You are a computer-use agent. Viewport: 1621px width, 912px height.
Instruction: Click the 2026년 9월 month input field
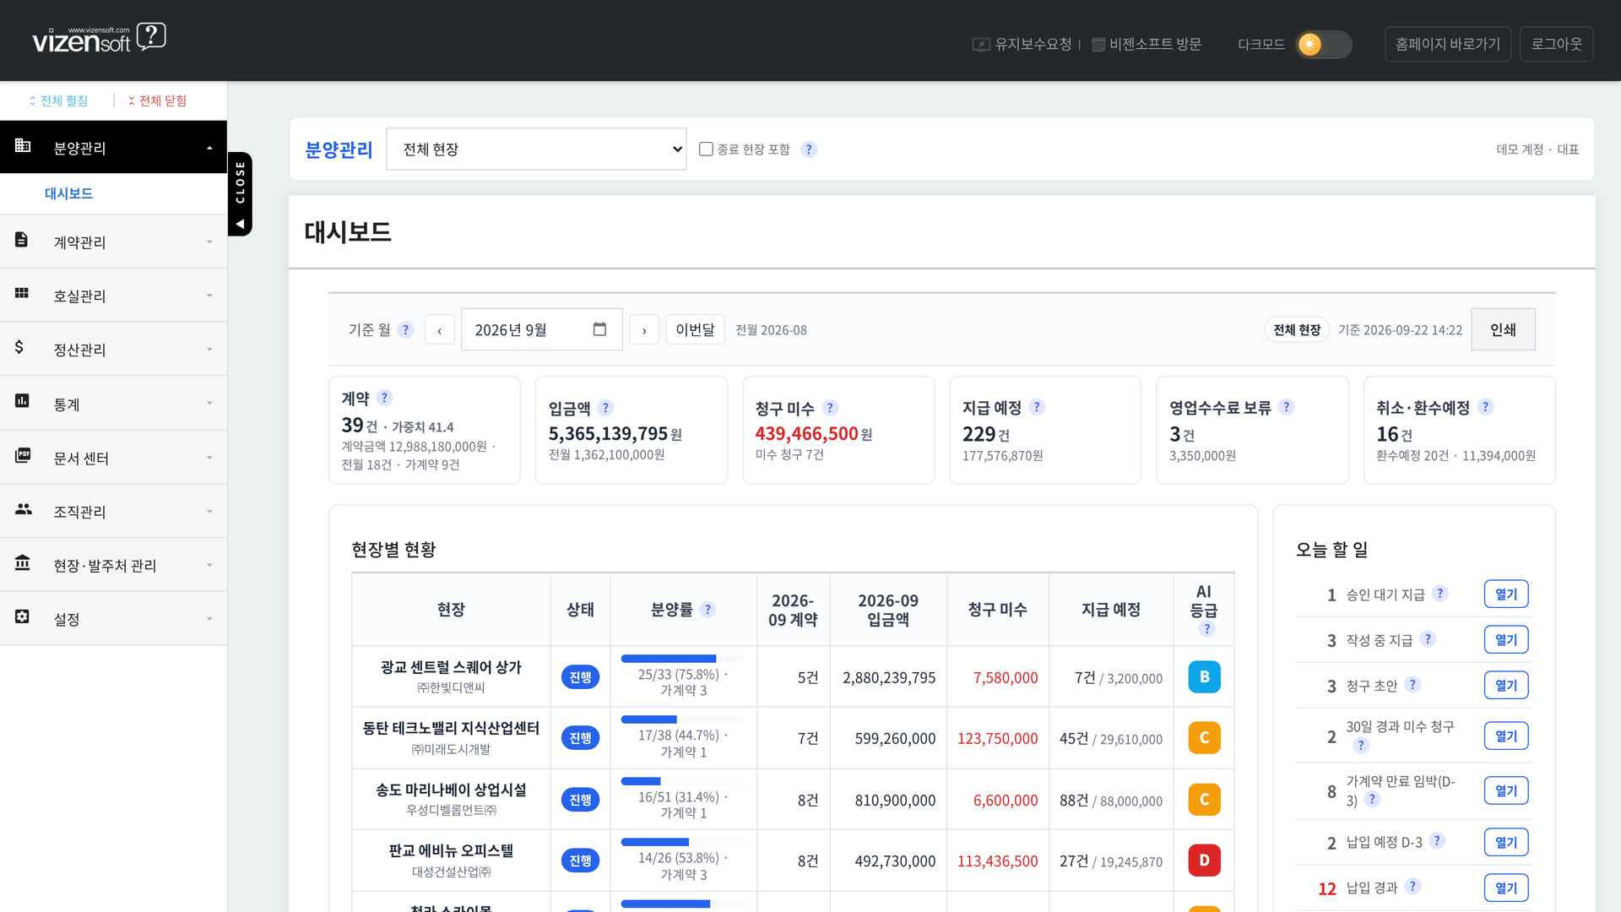[x=541, y=329]
